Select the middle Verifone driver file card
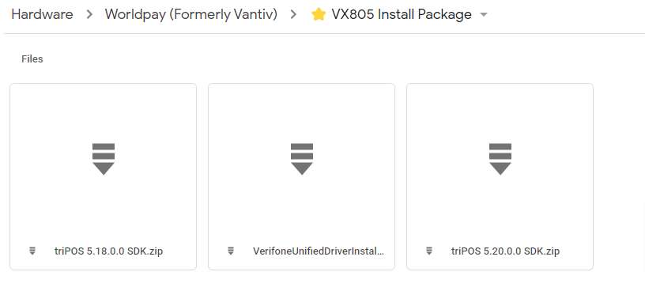 point(301,177)
